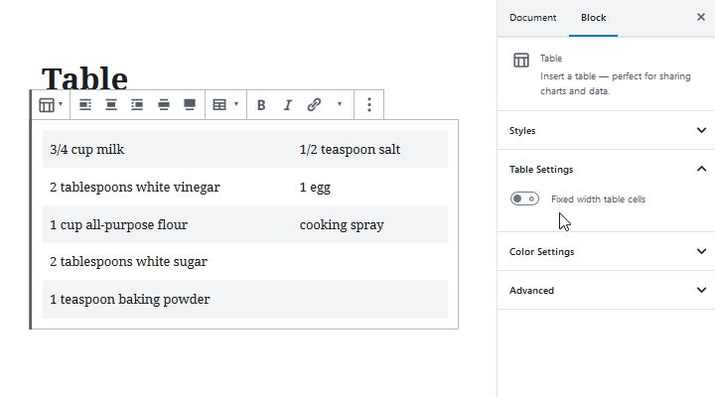Viewport: 715px width, 397px height.
Task: Select the Block tab
Action: coord(594,18)
